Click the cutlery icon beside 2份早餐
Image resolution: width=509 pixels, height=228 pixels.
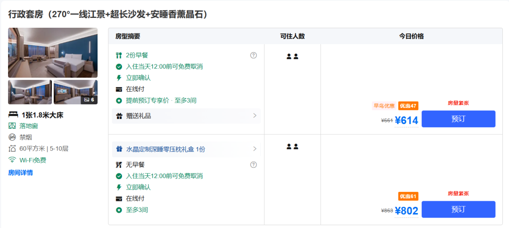[x=119, y=55]
